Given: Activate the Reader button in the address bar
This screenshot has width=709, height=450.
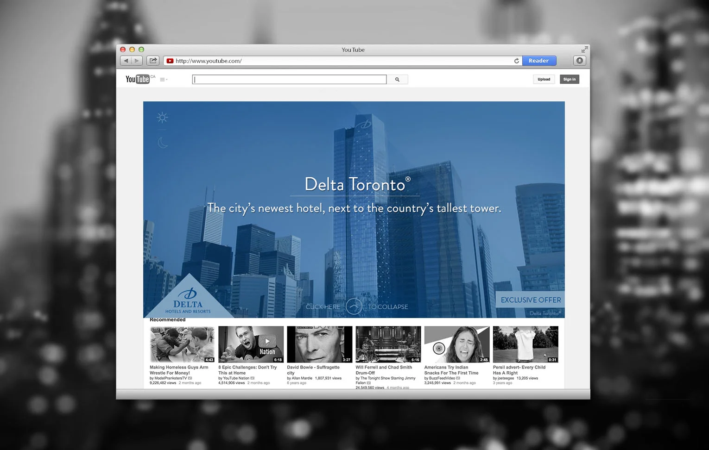Looking at the screenshot, I should pyautogui.click(x=539, y=61).
